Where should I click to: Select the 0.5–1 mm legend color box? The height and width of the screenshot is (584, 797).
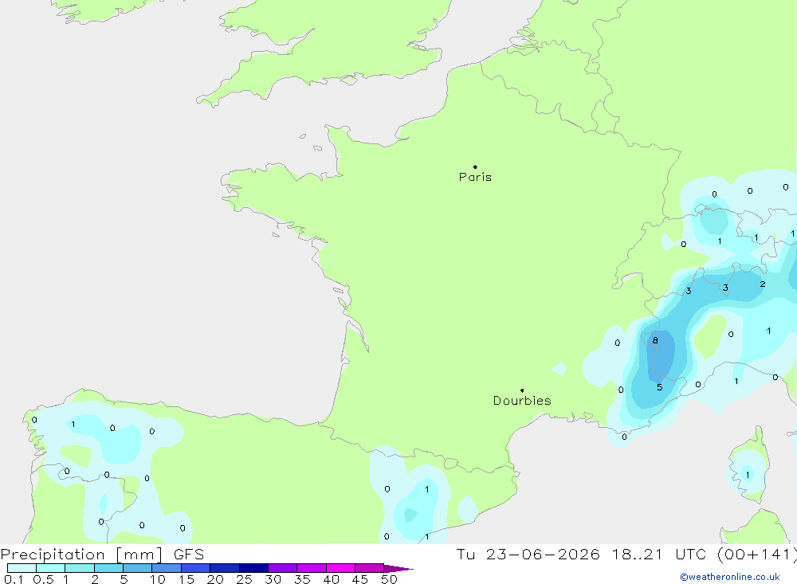coord(51,568)
